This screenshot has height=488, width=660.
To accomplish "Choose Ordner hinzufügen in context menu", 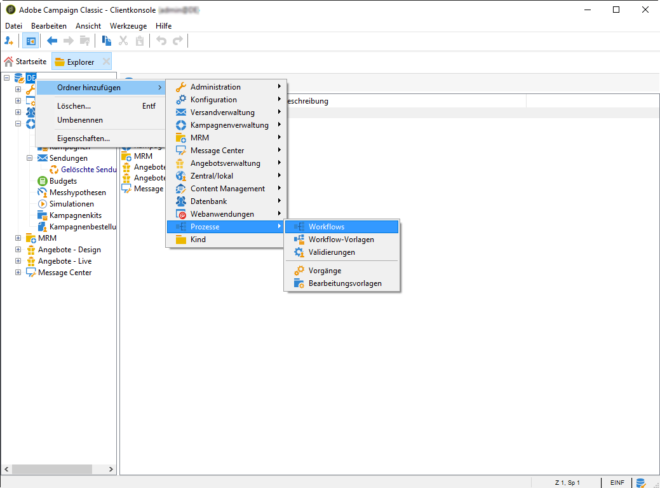I will click(100, 88).
